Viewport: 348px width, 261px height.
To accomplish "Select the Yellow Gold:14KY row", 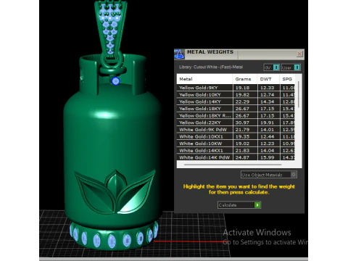I will click(236, 101).
